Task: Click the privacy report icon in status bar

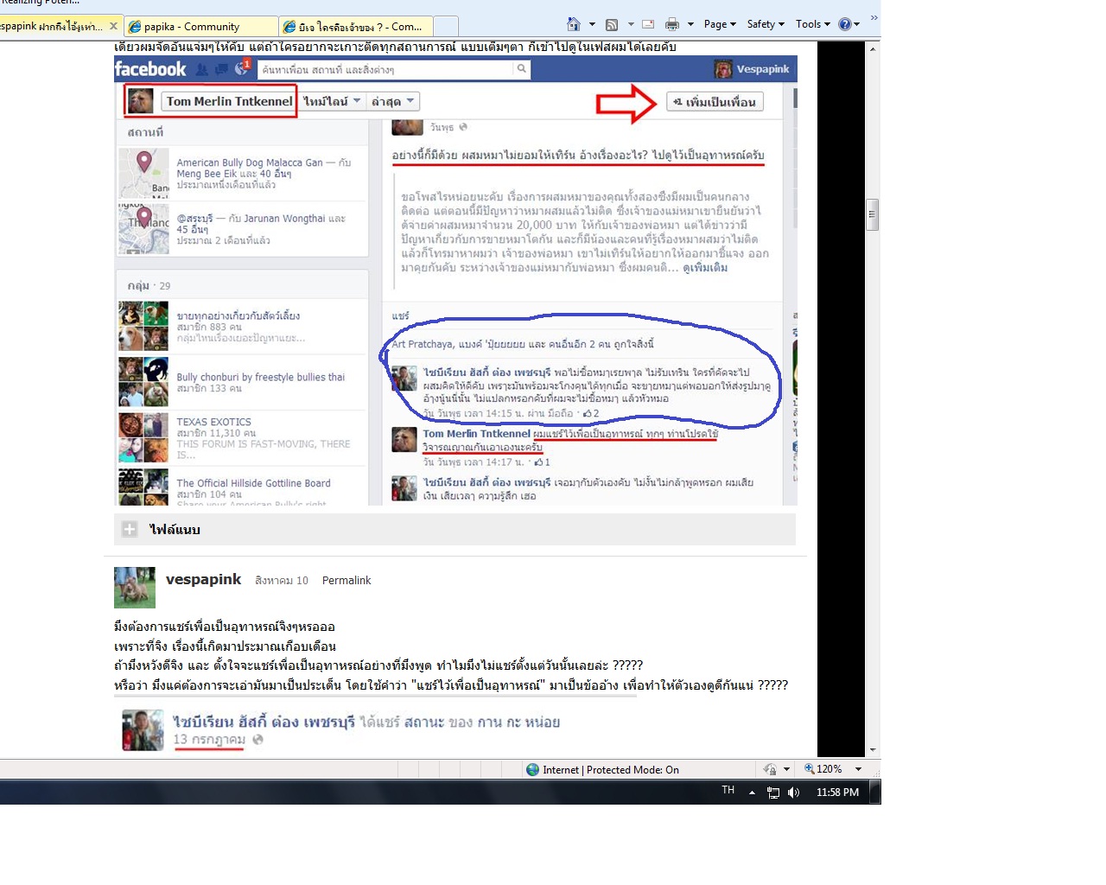Action: pyautogui.click(x=770, y=769)
